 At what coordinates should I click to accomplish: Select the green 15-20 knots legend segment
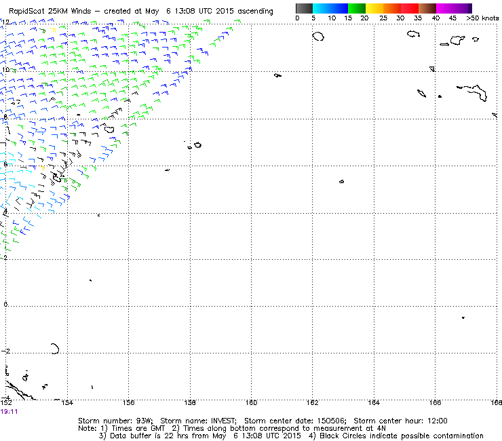coord(357,8)
